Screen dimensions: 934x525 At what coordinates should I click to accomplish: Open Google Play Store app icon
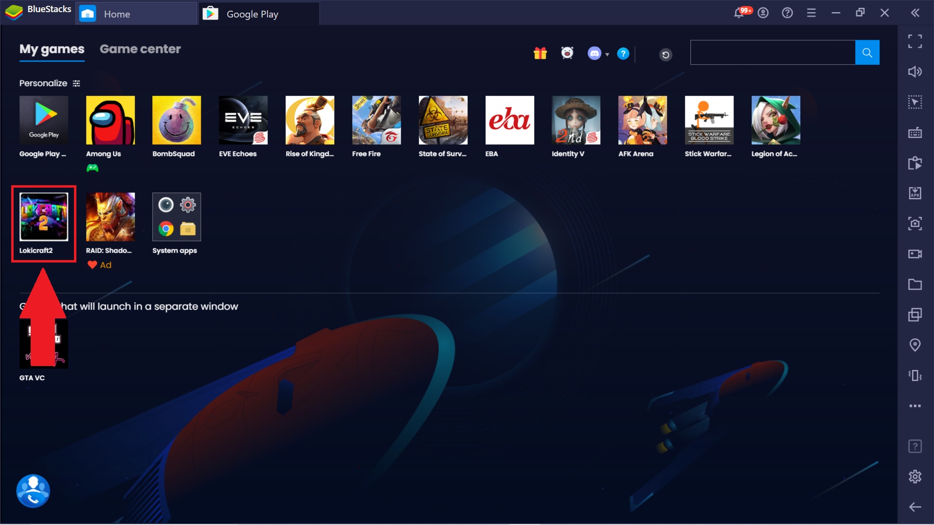tap(44, 120)
